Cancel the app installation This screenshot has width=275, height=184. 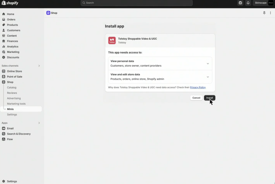tap(196, 98)
